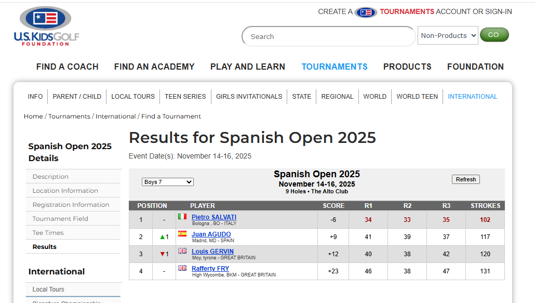Viewport: 535px width, 303px height.
Task: Navigate to Home via the breadcrumb
Action: click(x=33, y=116)
